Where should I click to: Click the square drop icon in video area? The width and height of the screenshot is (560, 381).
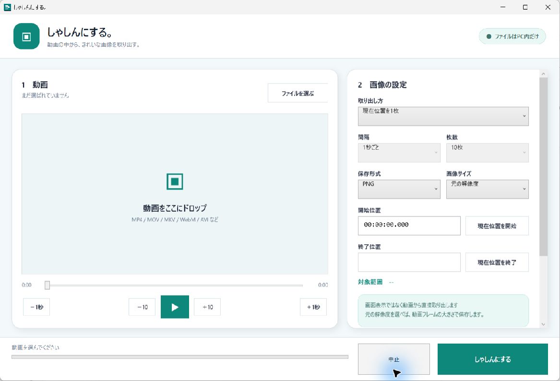(x=175, y=181)
